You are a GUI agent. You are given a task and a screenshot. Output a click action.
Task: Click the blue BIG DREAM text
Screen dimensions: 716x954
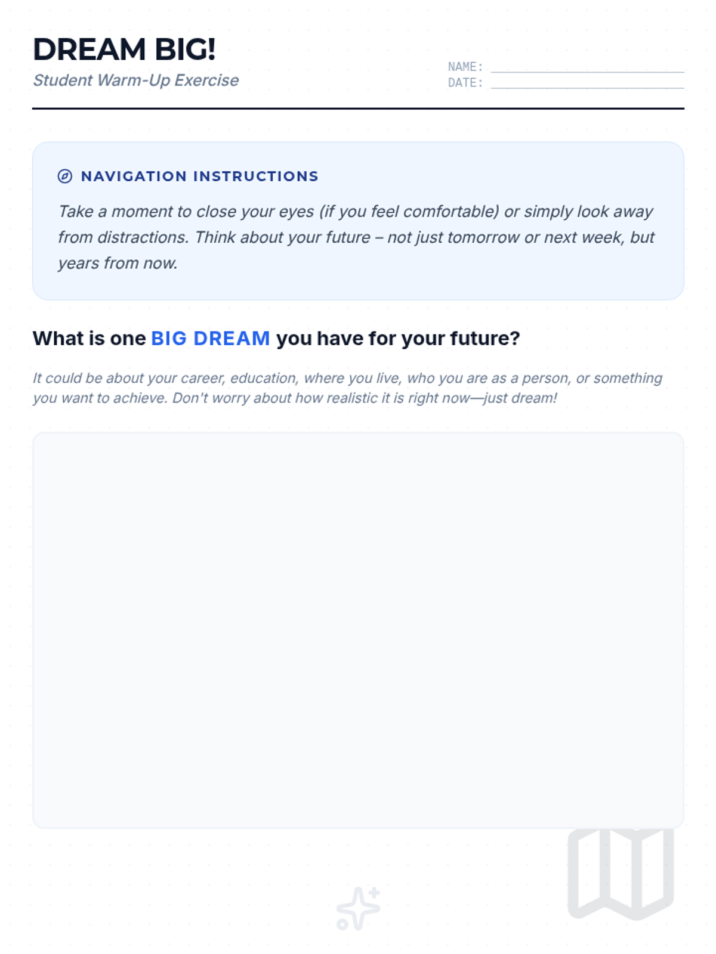210,339
